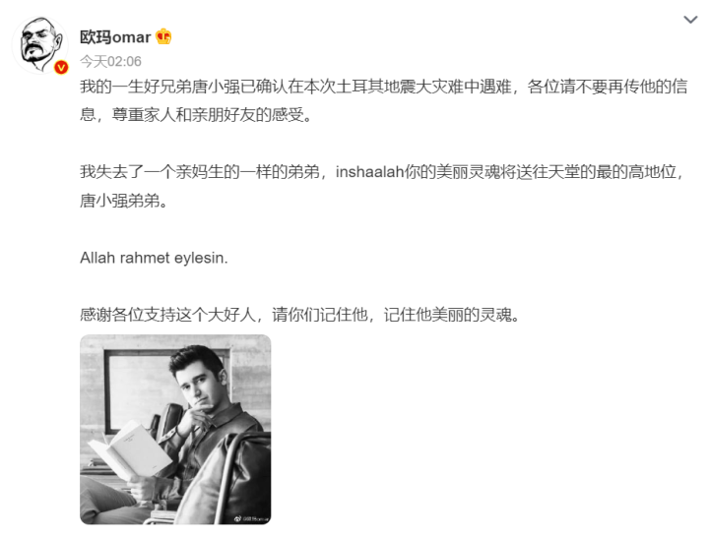Click the Weibo watermark in photo corner
Viewport: 709px width, 536px height.
point(251,519)
